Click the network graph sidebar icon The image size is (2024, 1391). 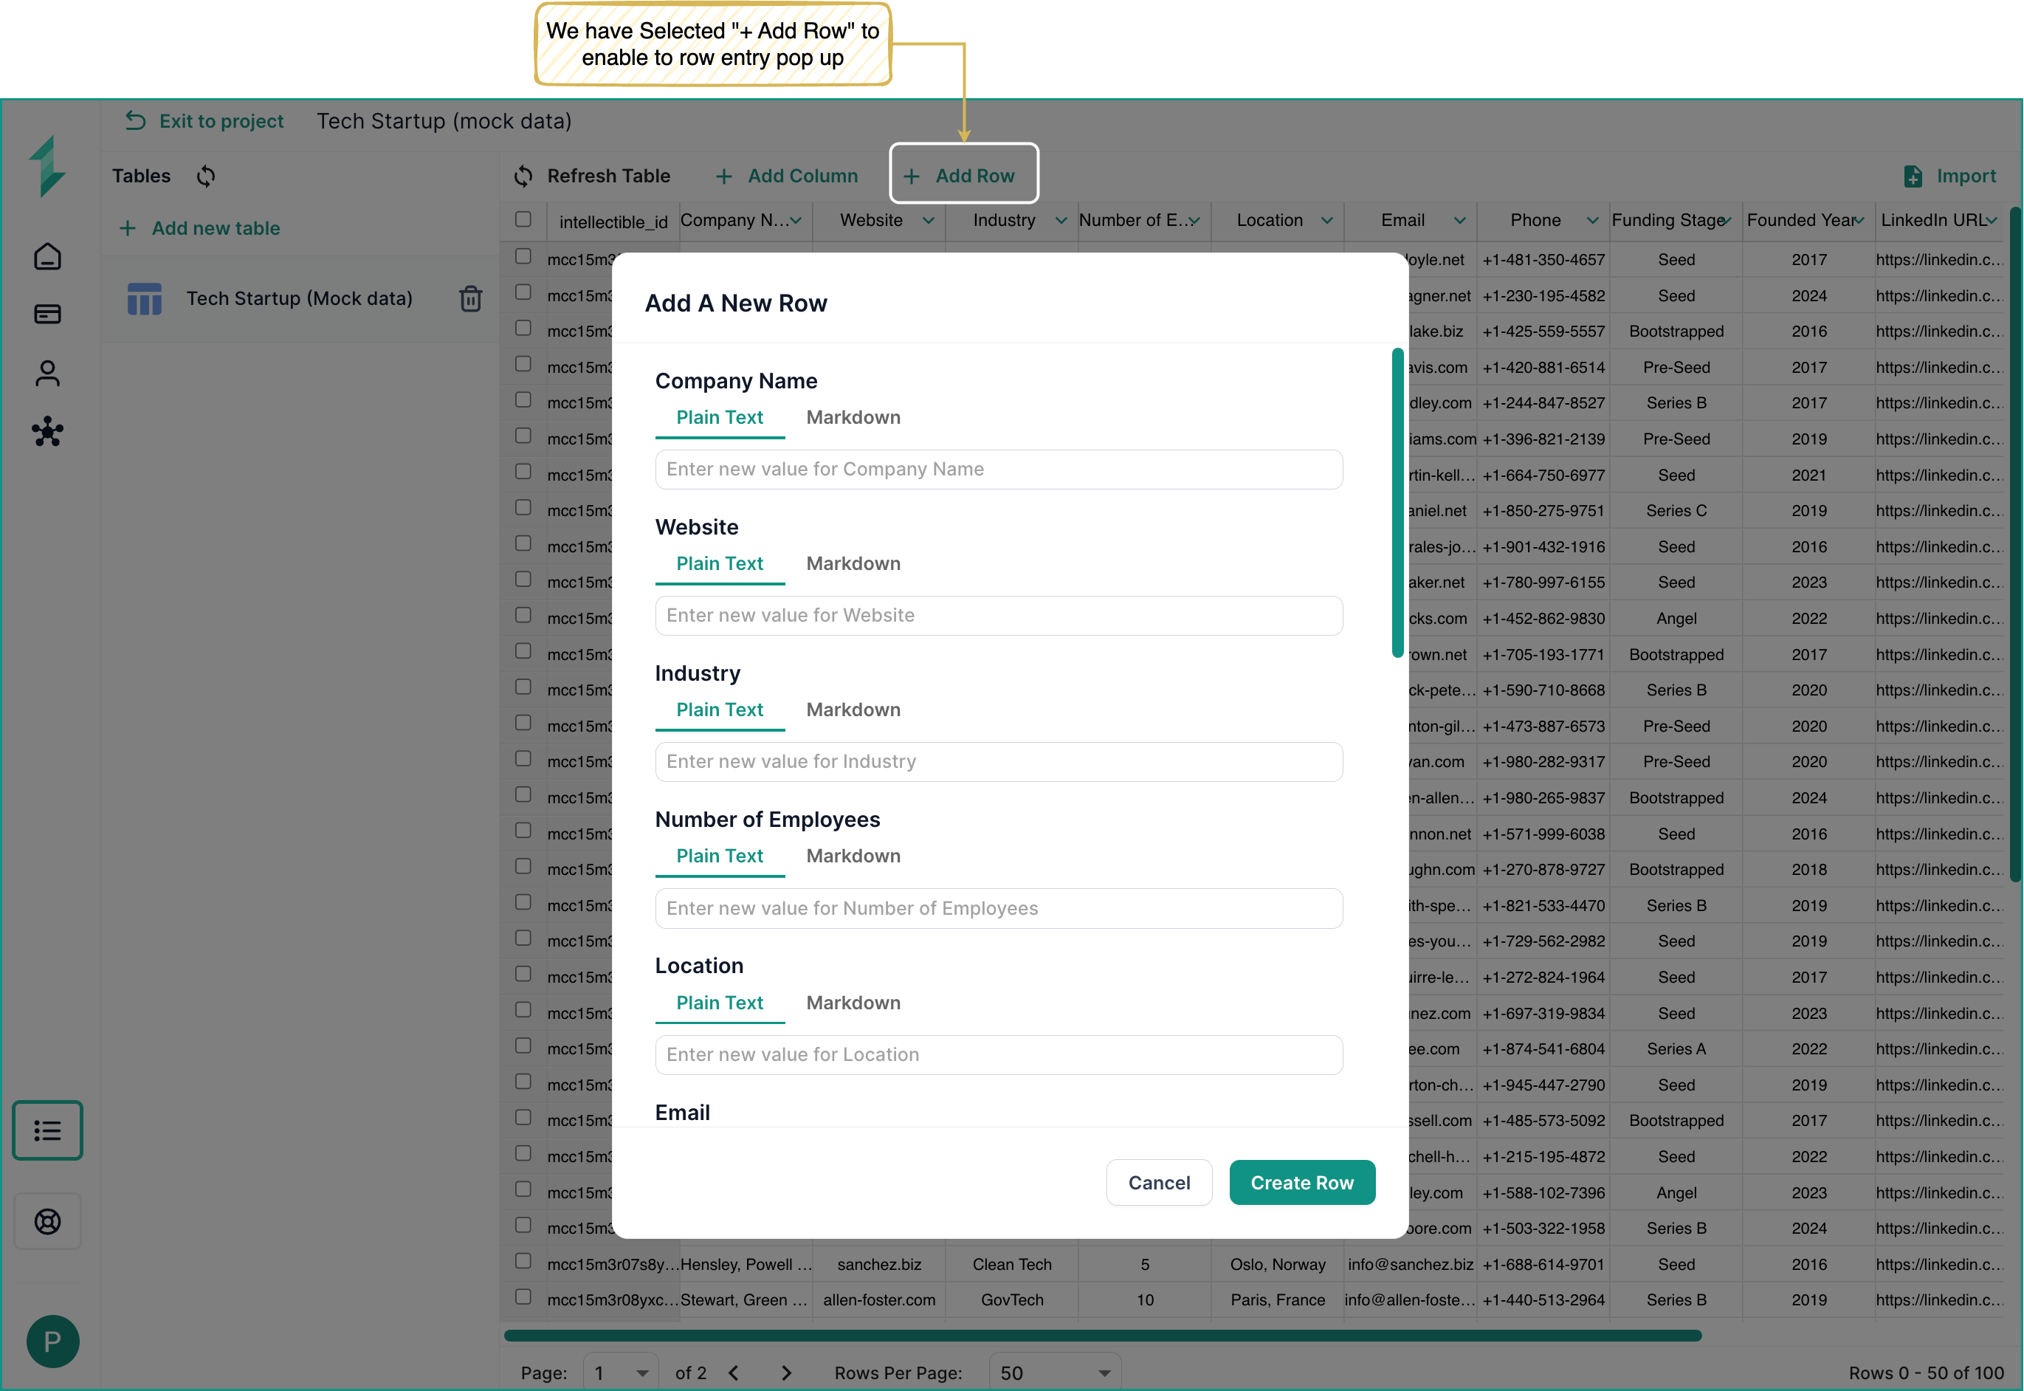[47, 431]
